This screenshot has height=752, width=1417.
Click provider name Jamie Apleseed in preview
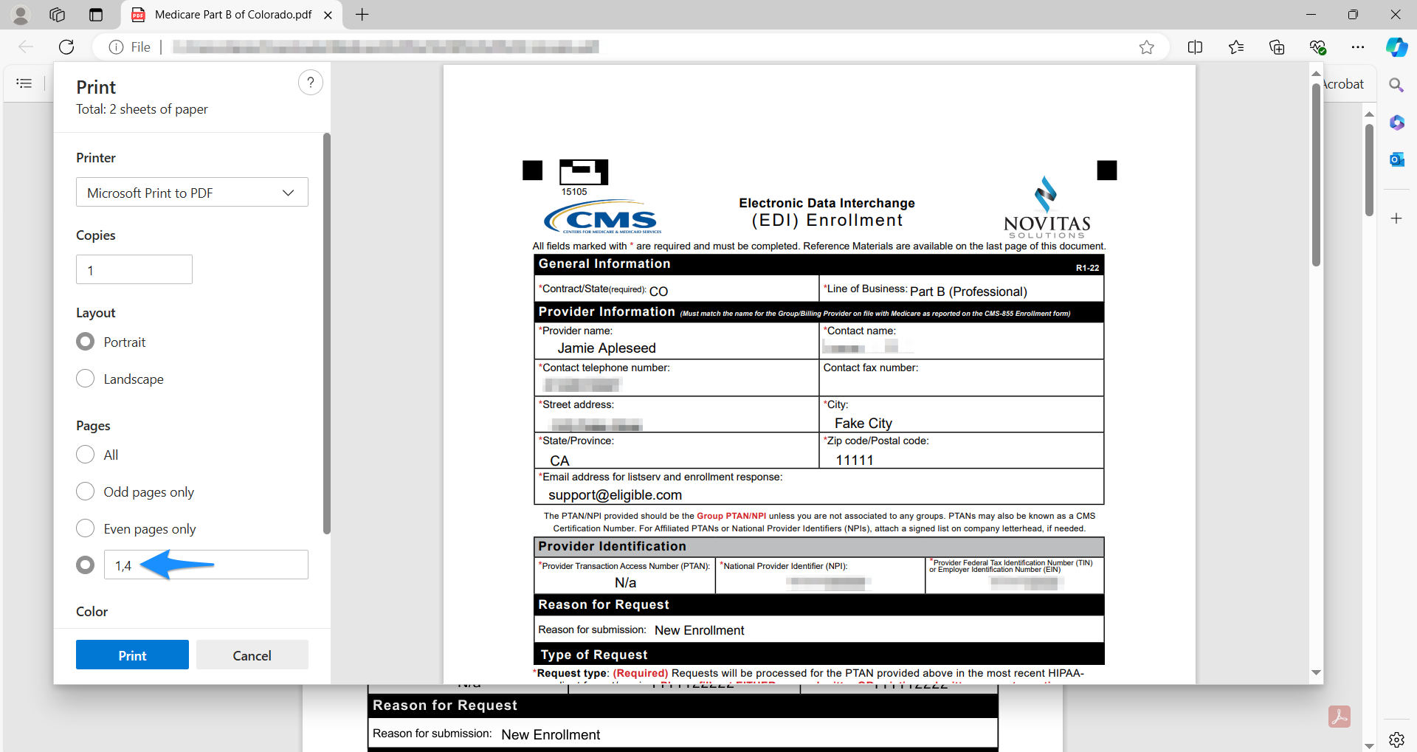607,348
